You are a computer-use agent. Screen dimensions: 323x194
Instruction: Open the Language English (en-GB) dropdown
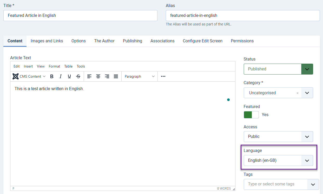pyautogui.click(x=278, y=160)
